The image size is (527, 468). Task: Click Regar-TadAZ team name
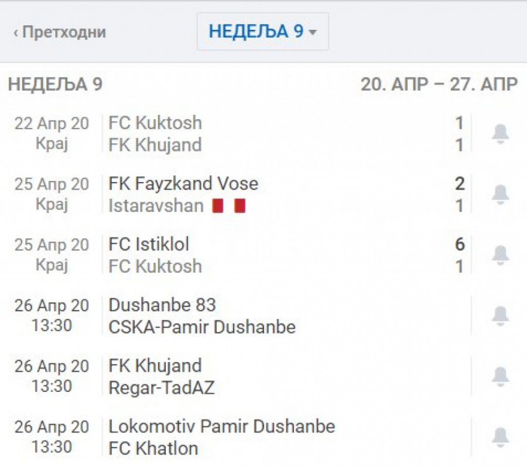[162, 387]
